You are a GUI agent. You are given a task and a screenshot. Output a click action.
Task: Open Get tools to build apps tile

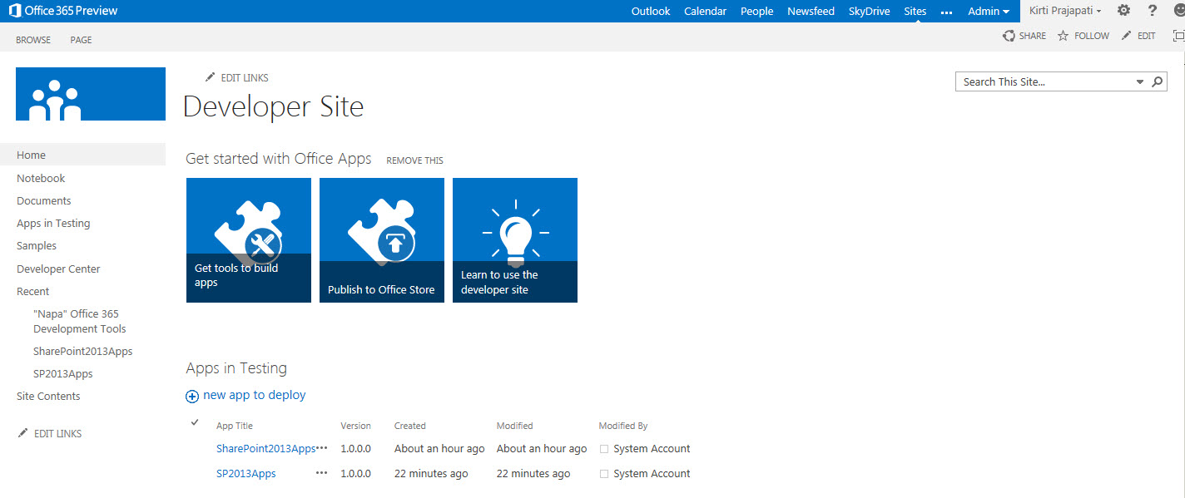tap(249, 240)
